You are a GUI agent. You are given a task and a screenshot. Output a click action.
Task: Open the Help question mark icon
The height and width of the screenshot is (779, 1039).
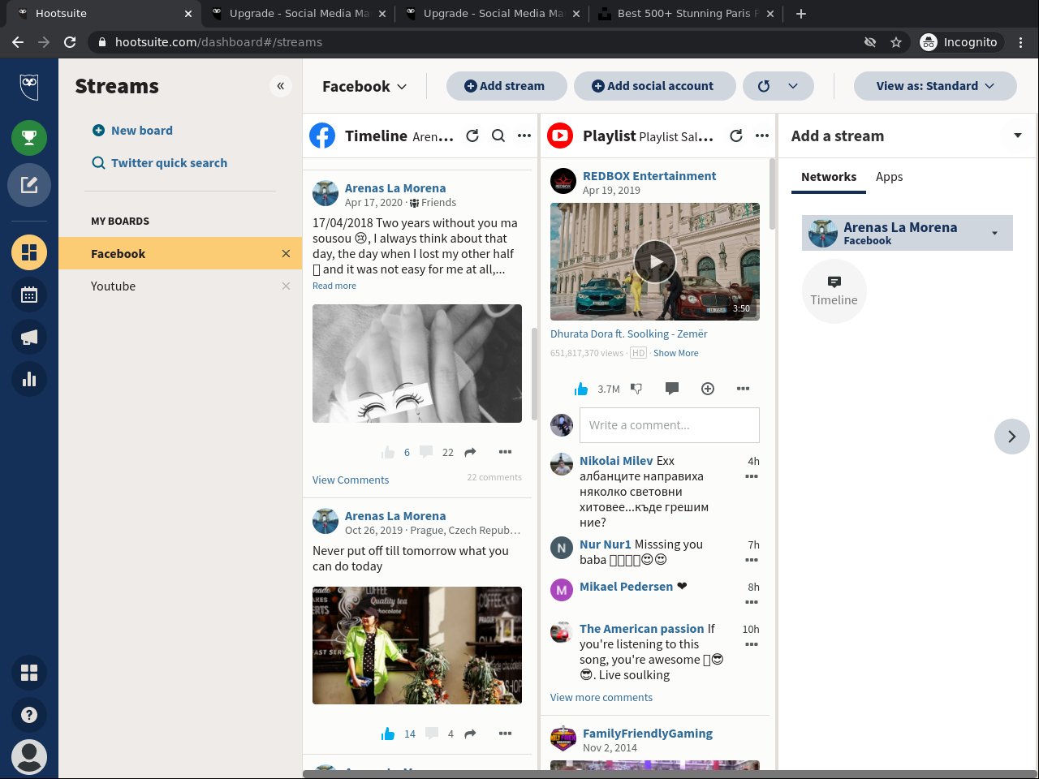(x=29, y=715)
